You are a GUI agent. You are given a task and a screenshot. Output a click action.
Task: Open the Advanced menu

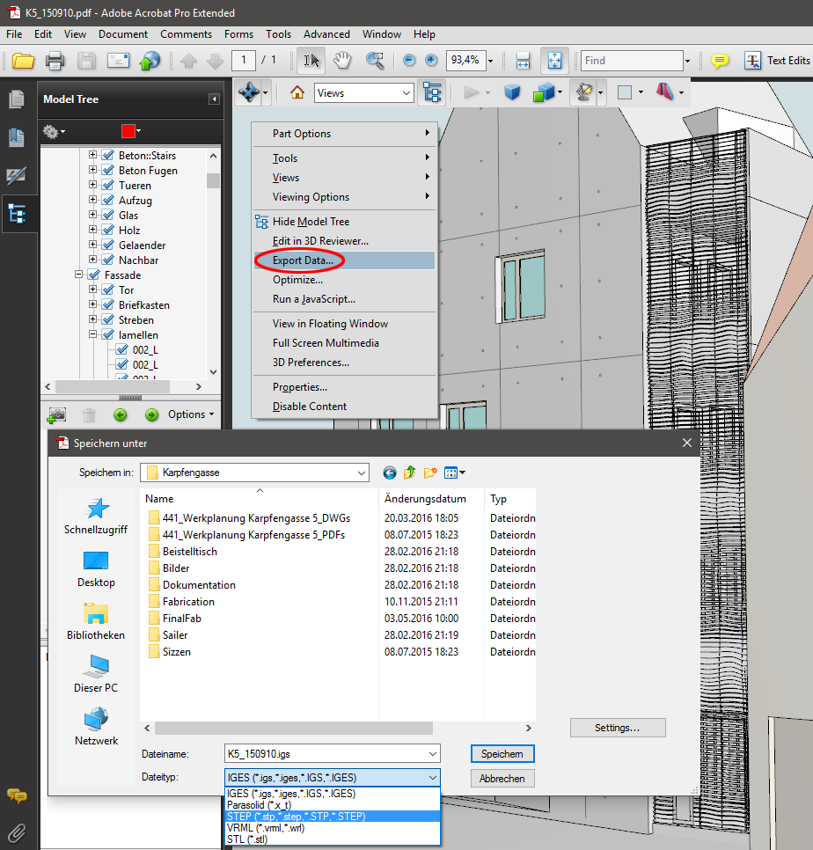[x=326, y=34]
